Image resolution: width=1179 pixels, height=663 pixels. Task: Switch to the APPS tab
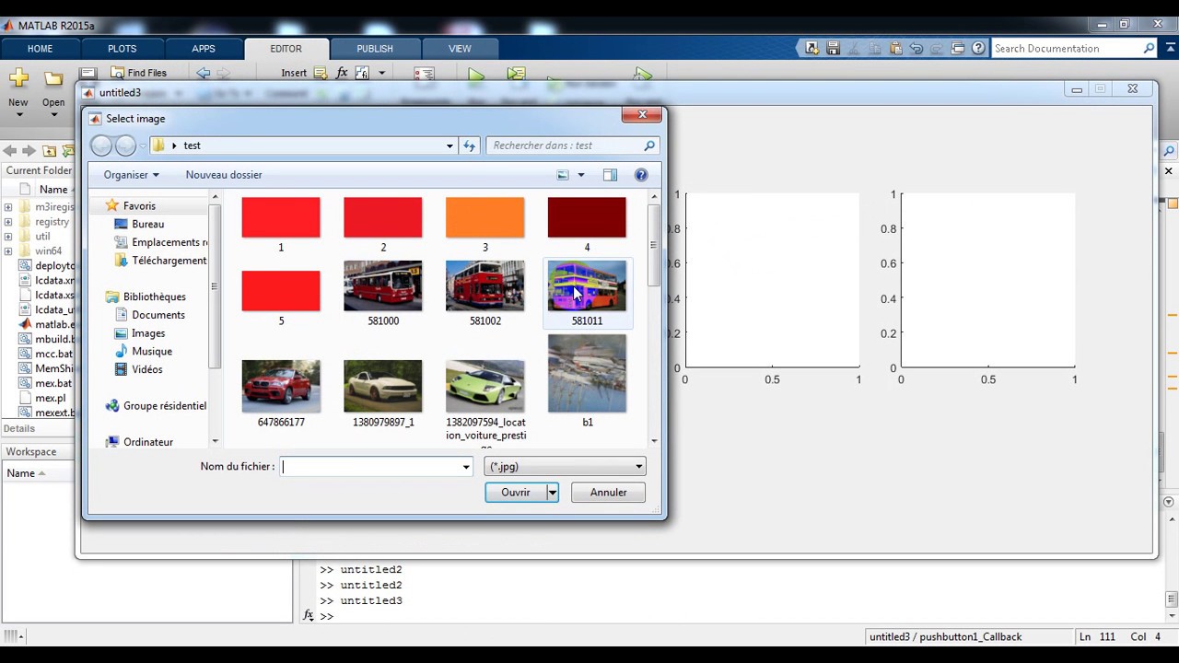(204, 49)
